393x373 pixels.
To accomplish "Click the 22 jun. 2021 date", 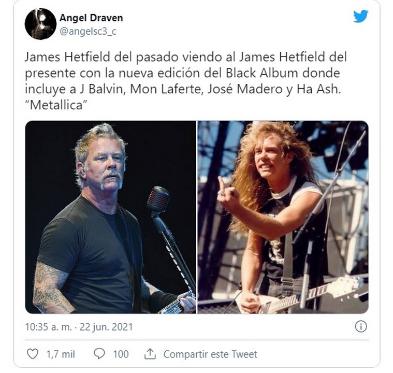I will 106,327.
